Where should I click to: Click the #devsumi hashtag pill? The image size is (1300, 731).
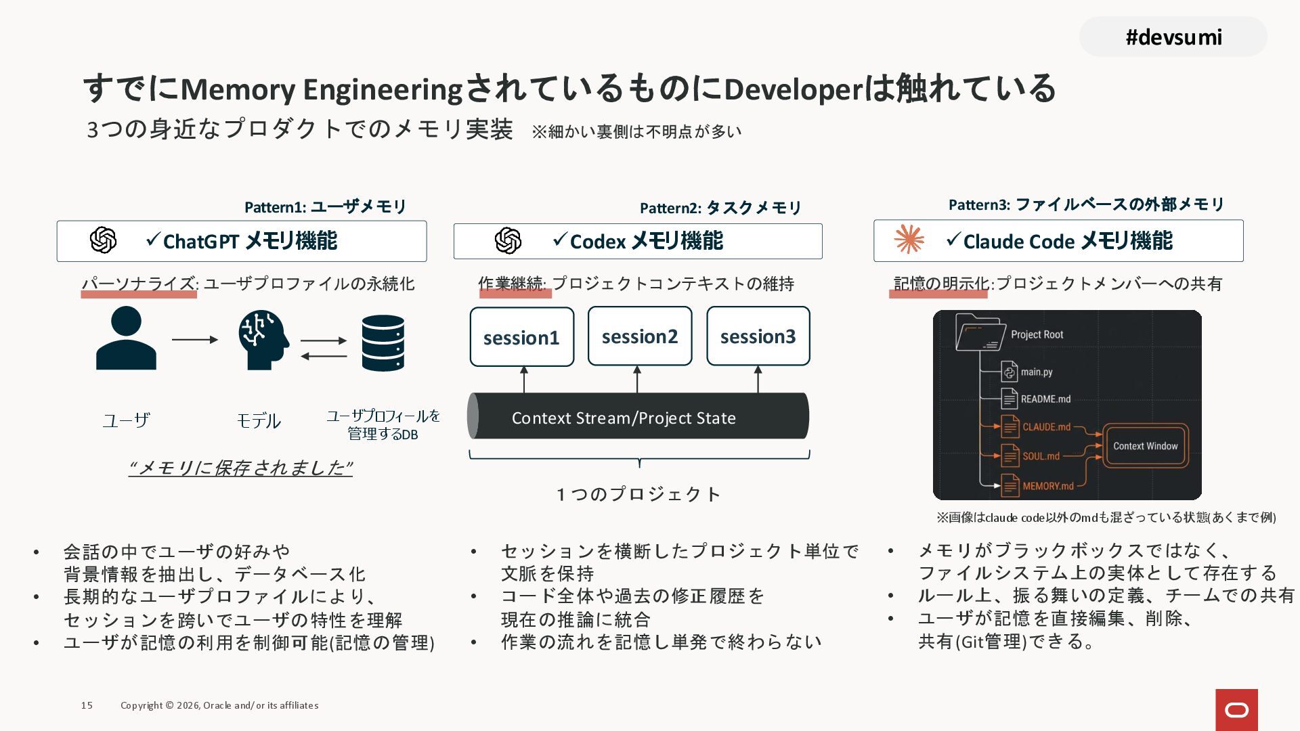[1173, 37]
